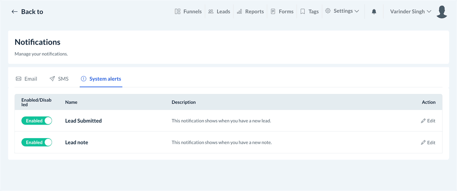This screenshot has width=457, height=191.
Task: Click the pencil icon for Lead Submitted
Action: click(423, 121)
